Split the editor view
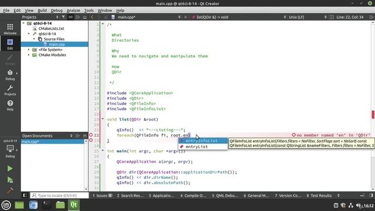Screen dimensions: 375x211 (x=371, y=17)
